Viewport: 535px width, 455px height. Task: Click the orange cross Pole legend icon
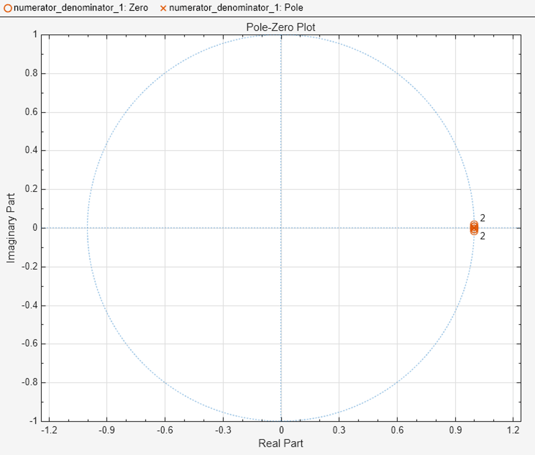[163, 8]
